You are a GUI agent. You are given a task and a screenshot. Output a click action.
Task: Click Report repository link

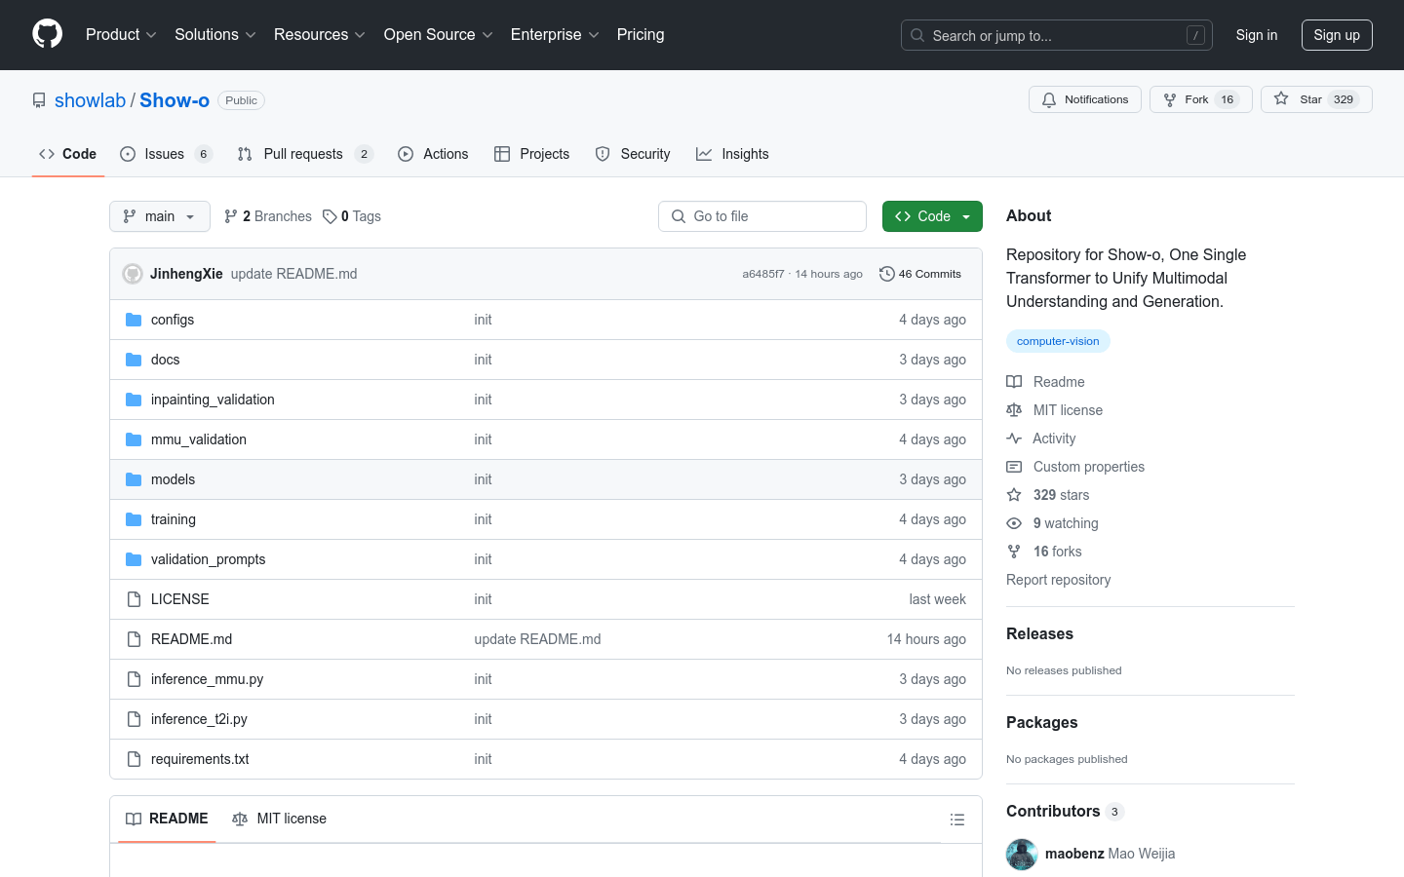tap(1058, 580)
